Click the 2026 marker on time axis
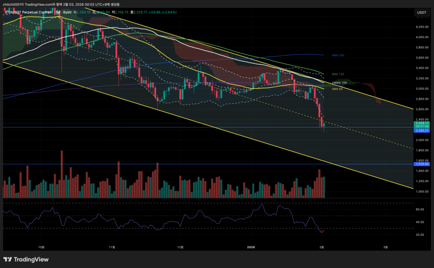Image resolution: width=434 pixels, height=268 pixels. coord(251,246)
